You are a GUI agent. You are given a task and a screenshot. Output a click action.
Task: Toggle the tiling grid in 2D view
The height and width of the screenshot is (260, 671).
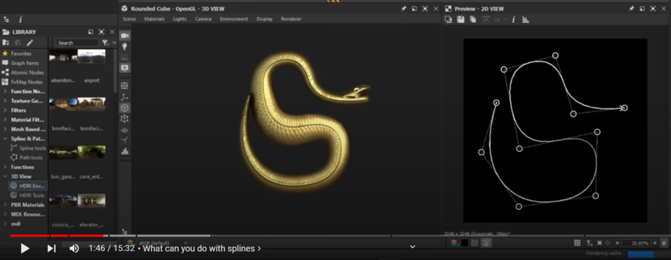tap(577, 243)
